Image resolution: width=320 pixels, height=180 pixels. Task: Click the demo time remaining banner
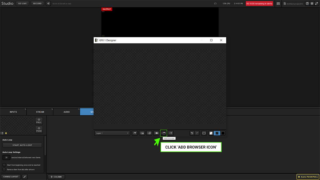coord(259,4)
